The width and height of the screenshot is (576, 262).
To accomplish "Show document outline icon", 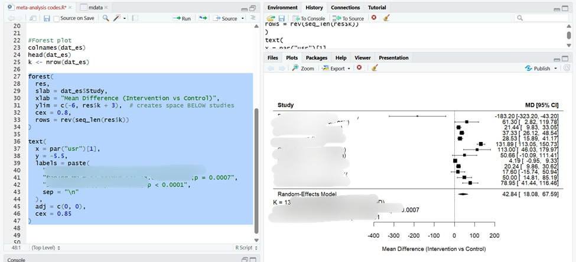I will coord(253,18).
